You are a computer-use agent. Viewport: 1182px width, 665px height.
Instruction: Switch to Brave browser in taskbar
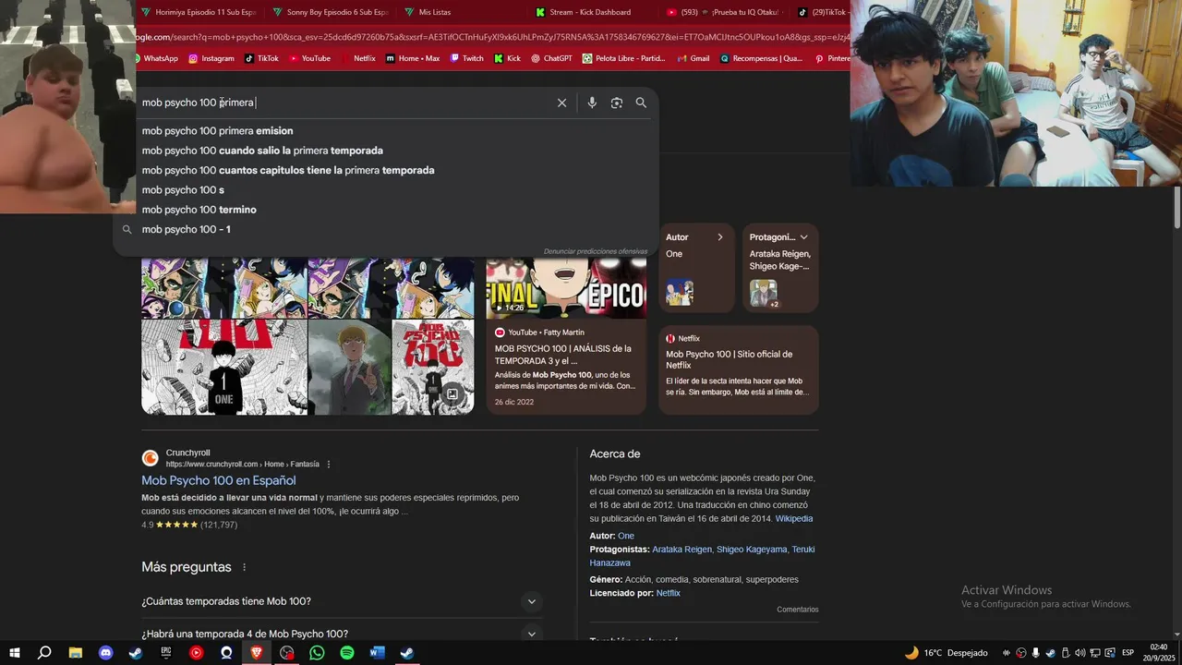pyautogui.click(x=257, y=653)
